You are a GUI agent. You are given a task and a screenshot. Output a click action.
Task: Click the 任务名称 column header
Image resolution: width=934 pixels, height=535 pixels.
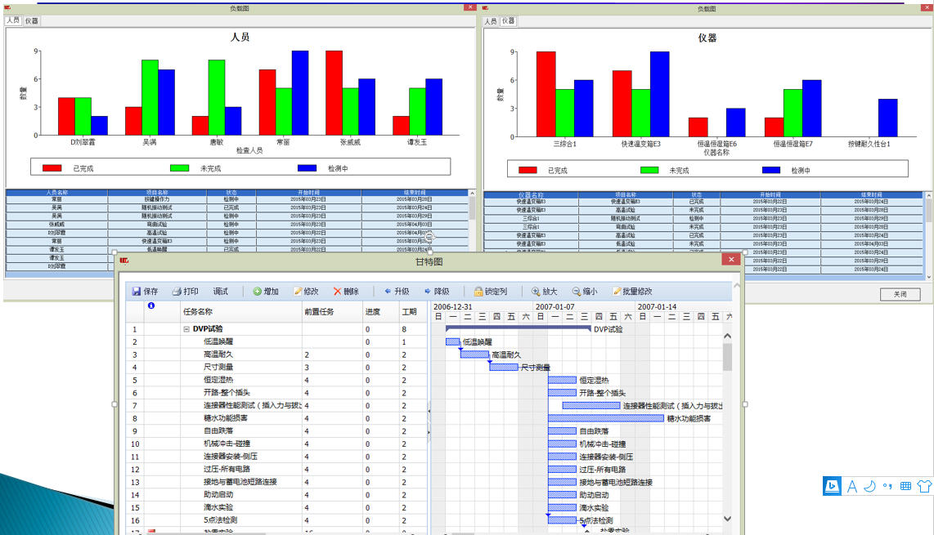[198, 311]
